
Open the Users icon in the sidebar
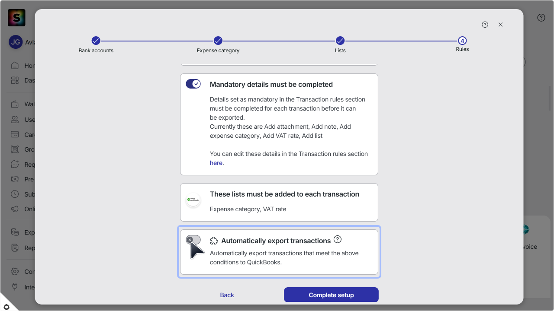tap(15, 119)
